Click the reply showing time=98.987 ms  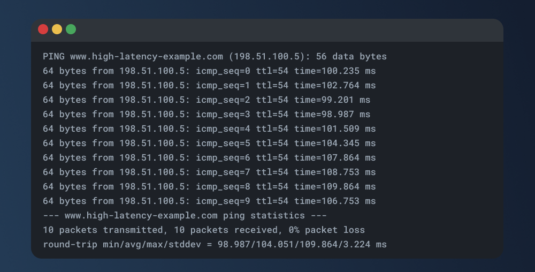pos(207,114)
